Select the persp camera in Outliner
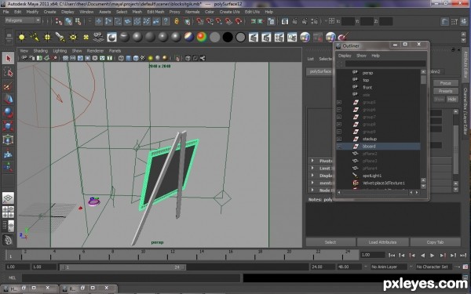 click(367, 73)
